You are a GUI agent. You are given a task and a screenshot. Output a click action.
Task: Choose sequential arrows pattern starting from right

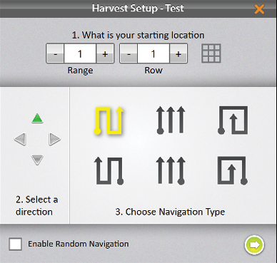[171, 170]
